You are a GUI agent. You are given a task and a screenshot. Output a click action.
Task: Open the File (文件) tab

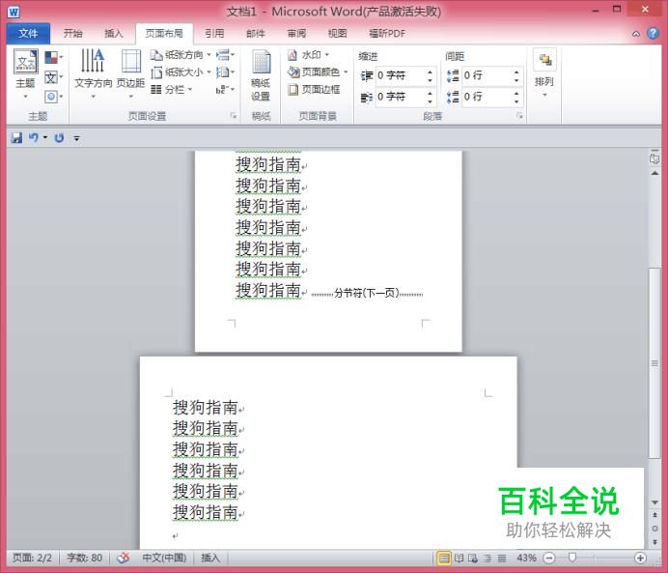pyautogui.click(x=28, y=33)
